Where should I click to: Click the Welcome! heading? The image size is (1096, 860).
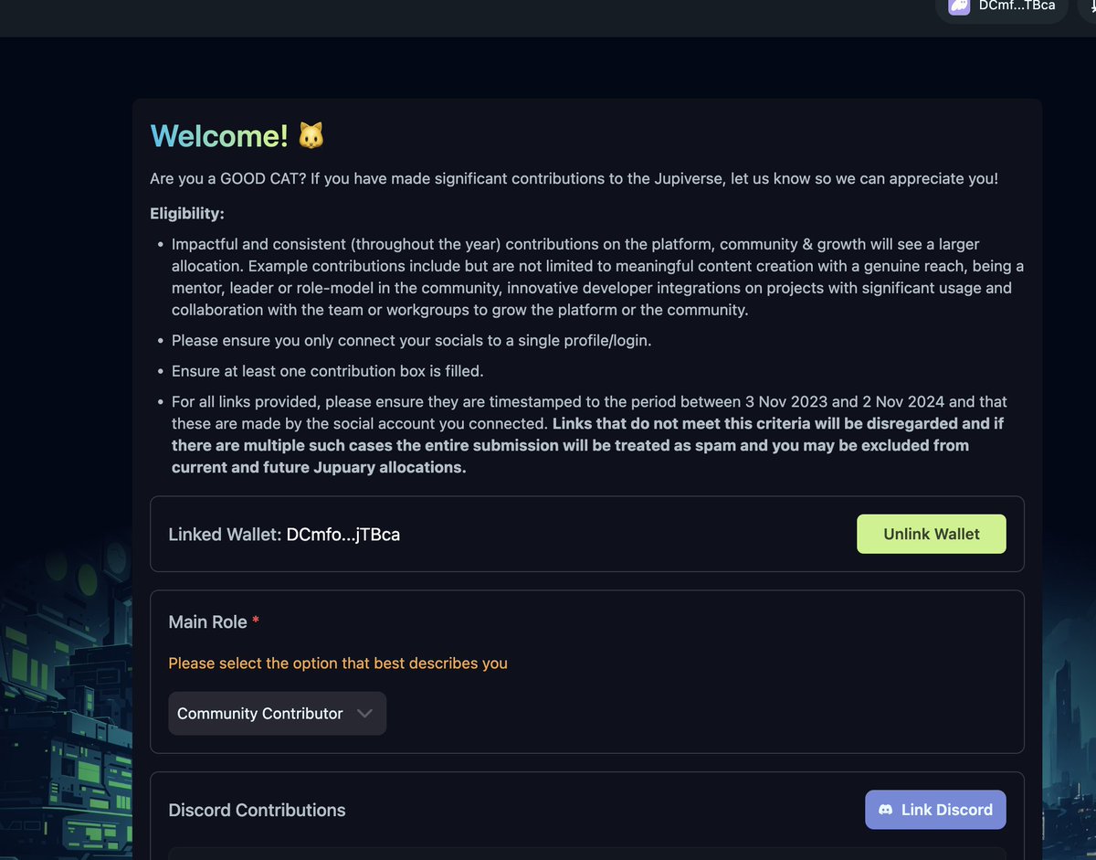pyautogui.click(x=219, y=136)
